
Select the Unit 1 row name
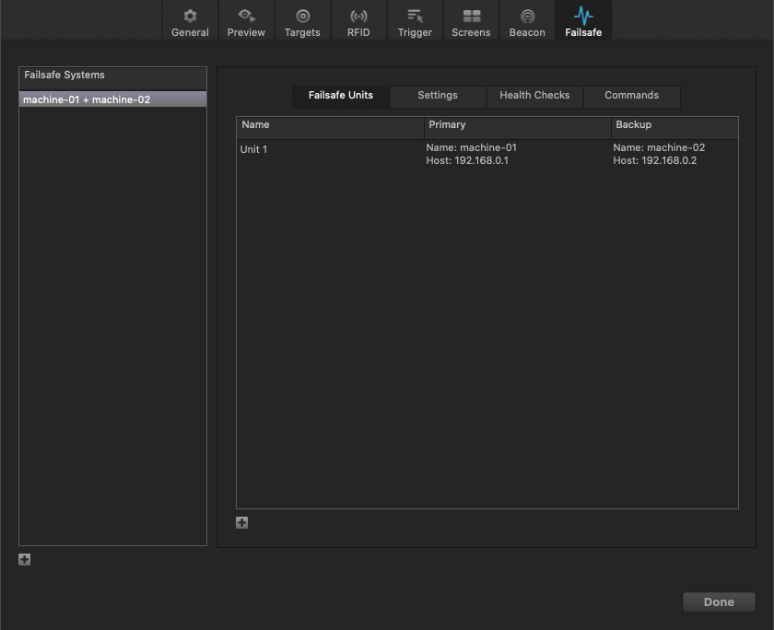[x=253, y=149]
